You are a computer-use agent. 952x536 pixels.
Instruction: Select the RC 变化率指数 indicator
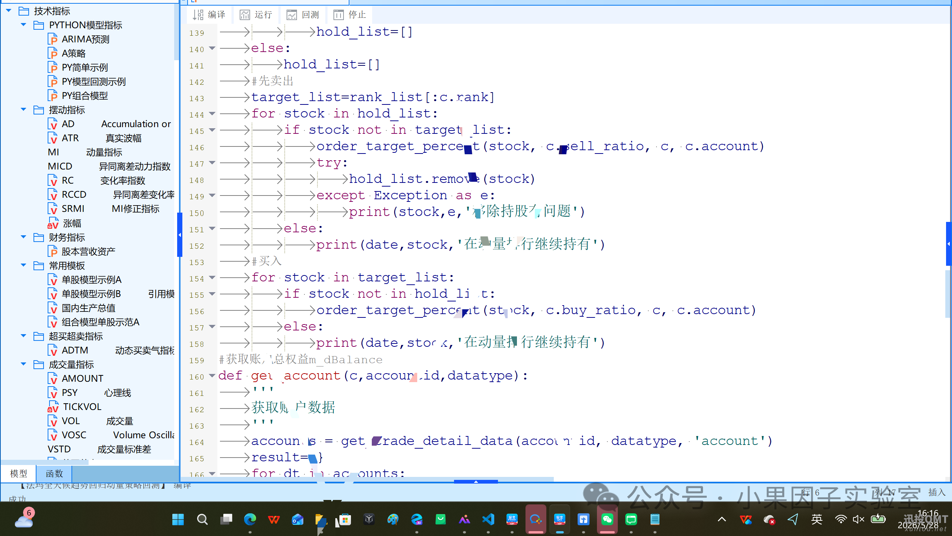(97, 180)
